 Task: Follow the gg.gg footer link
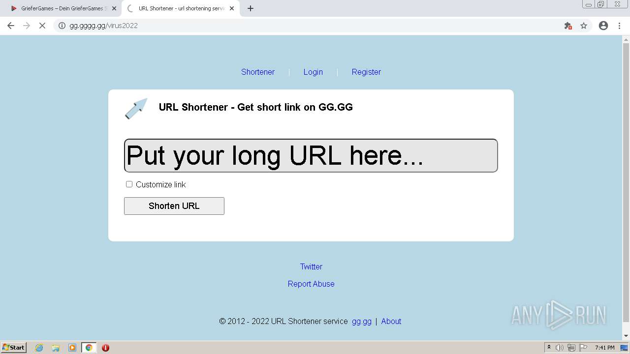(362, 321)
